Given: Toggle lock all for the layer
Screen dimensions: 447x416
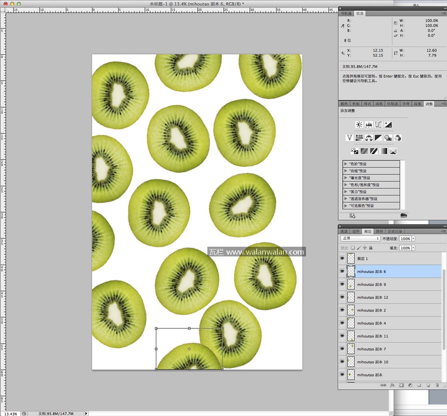Looking at the screenshot, I should 371,248.
